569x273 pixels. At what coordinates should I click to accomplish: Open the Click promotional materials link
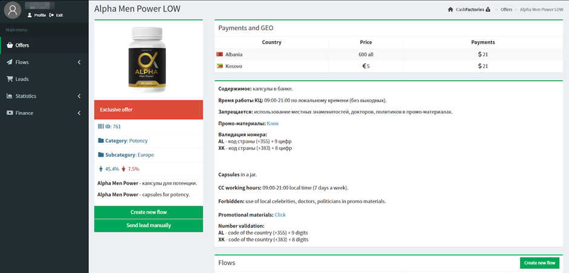[280, 215]
